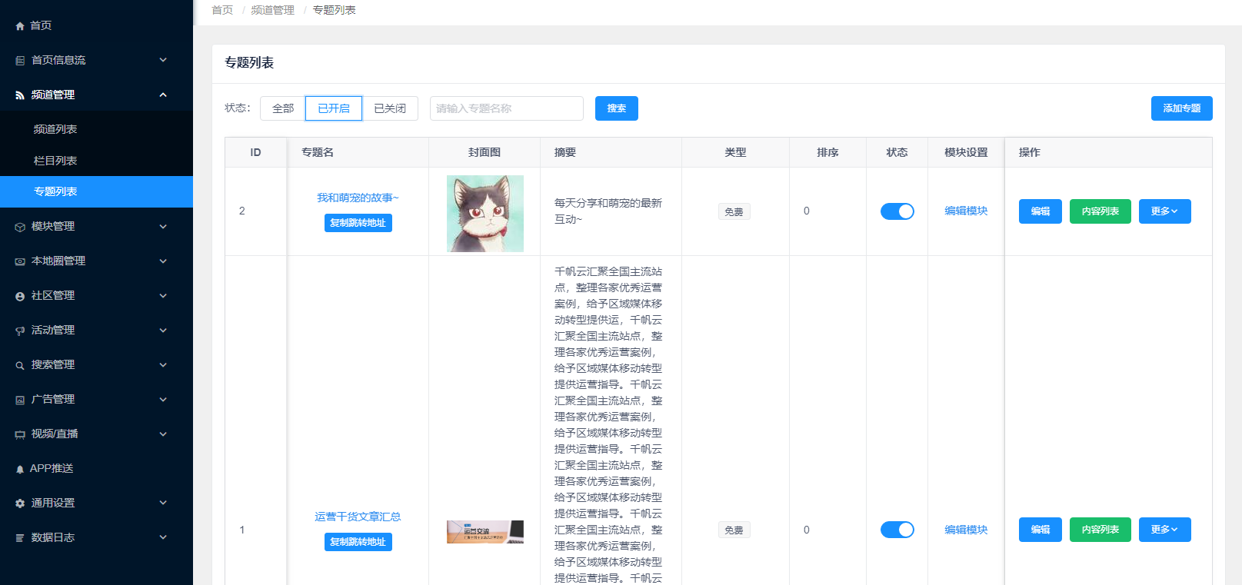Click the 搜索管理 magnifier icon
1242x585 pixels.
[x=20, y=365]
